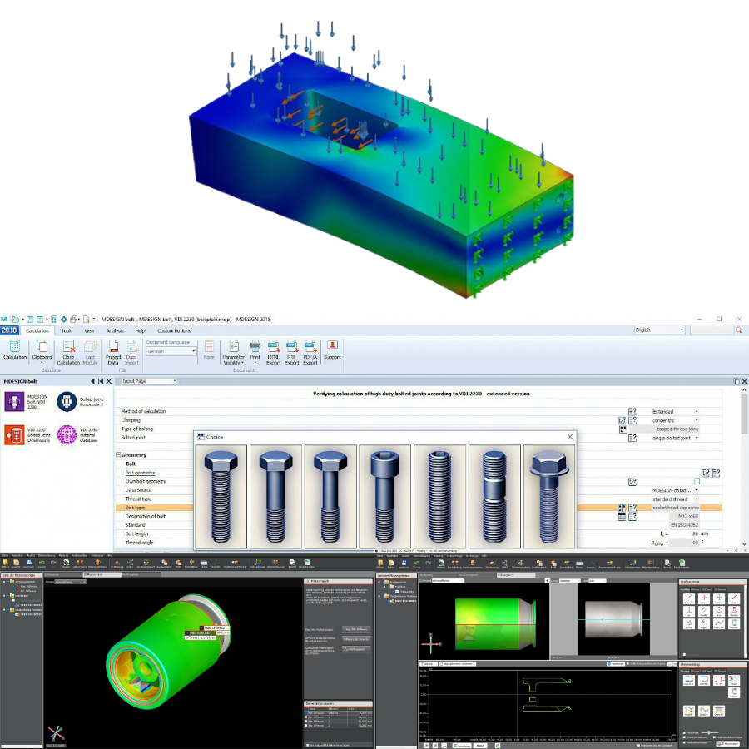
Task: Click bolt picture chooser icon in Bolt type row
Action: [x=622, y=508]
